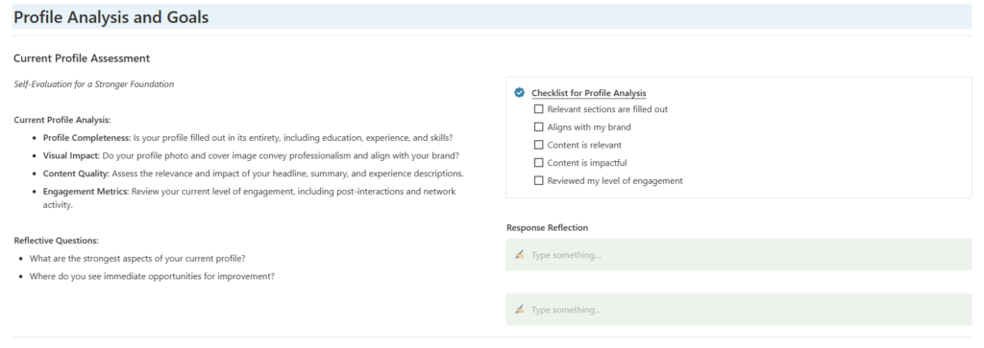The image size is (984, 348).
Task: Click the pencil icon in first reflection field
Action: [x=519, y=255]
